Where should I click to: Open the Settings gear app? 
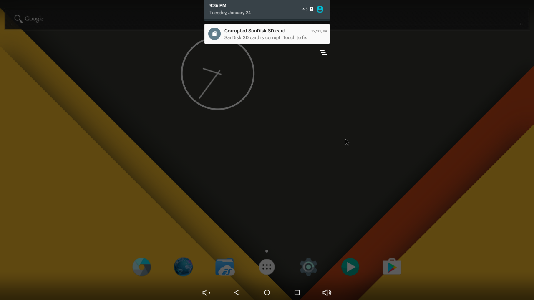pyautogui.click(x=308, y=267)
